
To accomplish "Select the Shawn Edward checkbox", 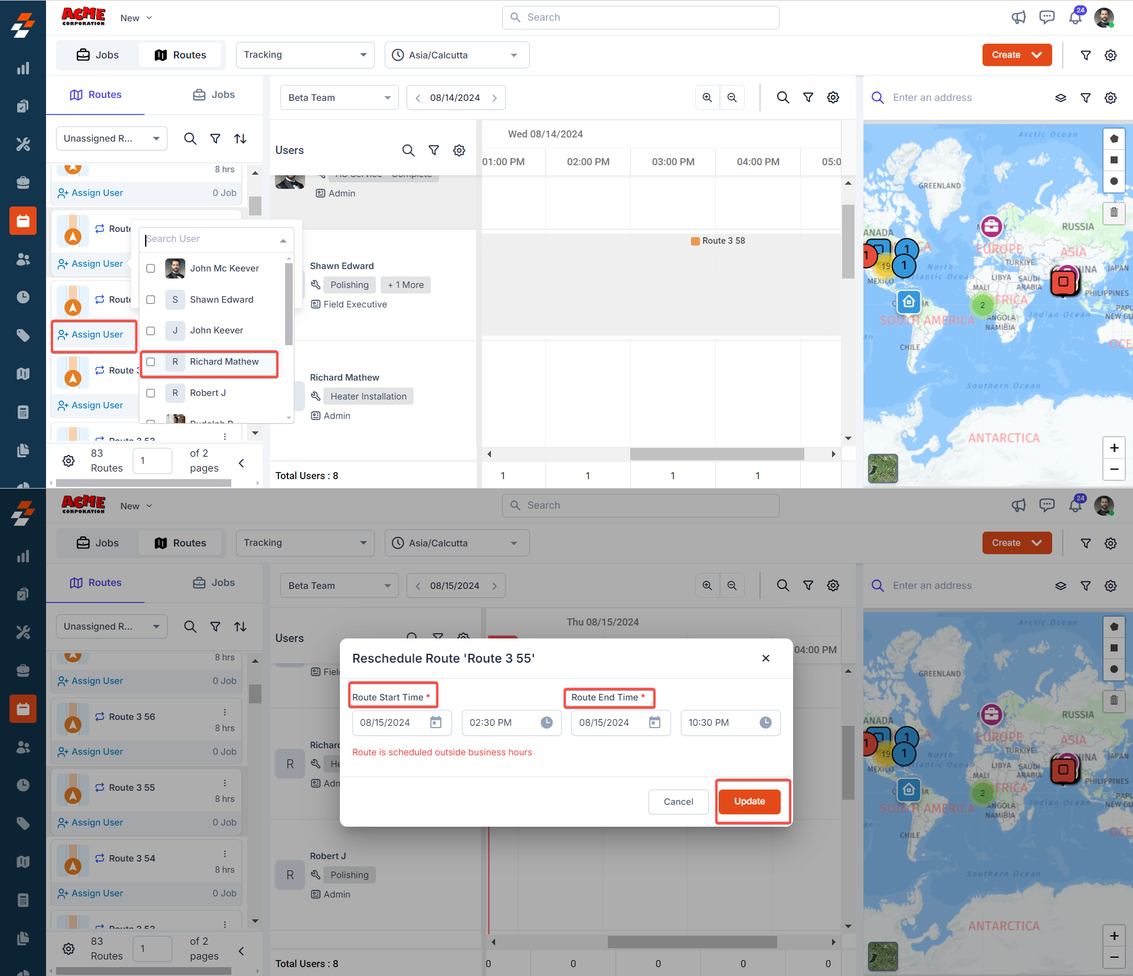I will pyautogui.click(x=151, y=300).
